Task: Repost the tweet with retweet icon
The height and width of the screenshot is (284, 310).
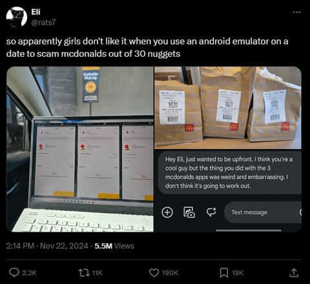Action: (x=84, y=272)
